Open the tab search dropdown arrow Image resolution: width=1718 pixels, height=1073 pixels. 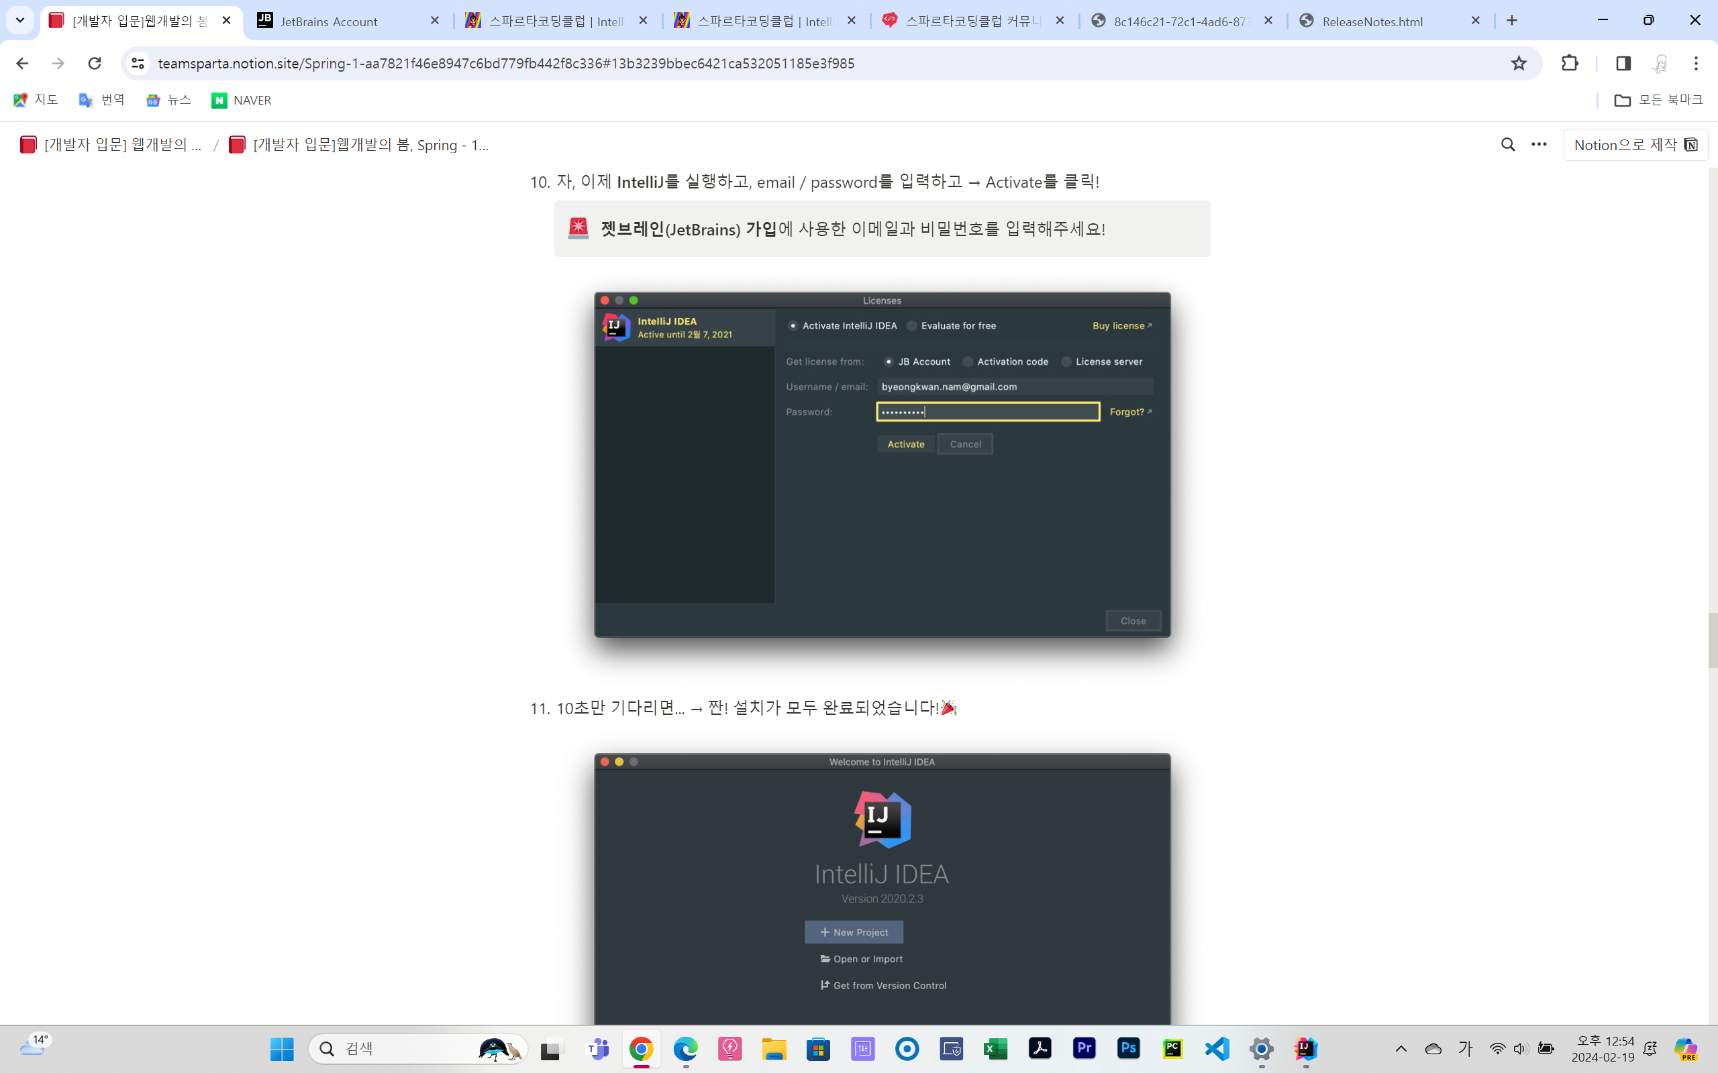(x=20, y=21)
